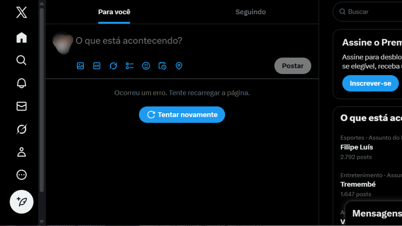Add media with the image icon
The width and height of the screenshot is (402, 226).
point(80,66)
